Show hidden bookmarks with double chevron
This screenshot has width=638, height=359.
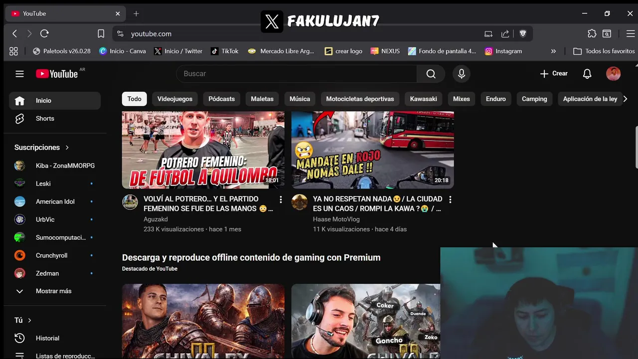(553, 51)
